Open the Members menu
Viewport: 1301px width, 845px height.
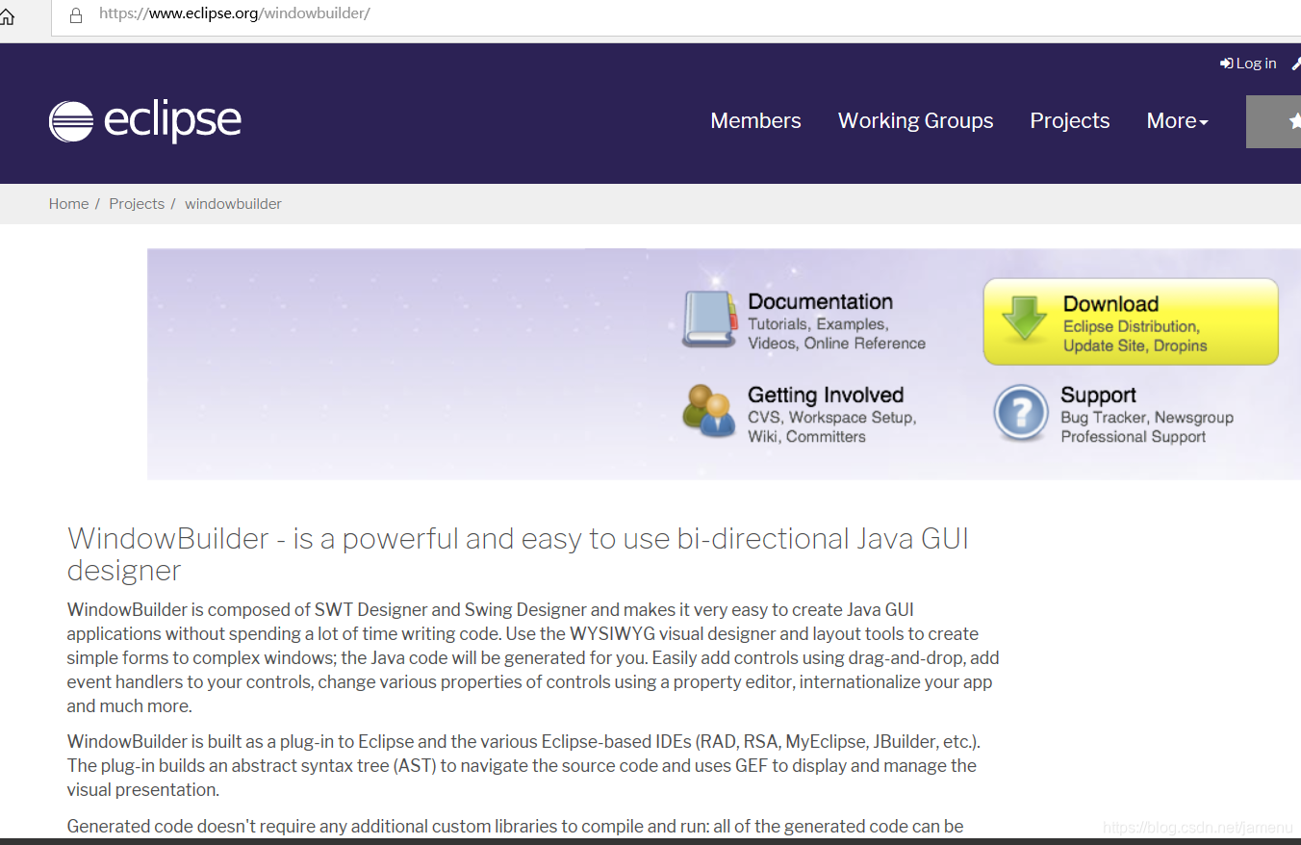(755, 121)
